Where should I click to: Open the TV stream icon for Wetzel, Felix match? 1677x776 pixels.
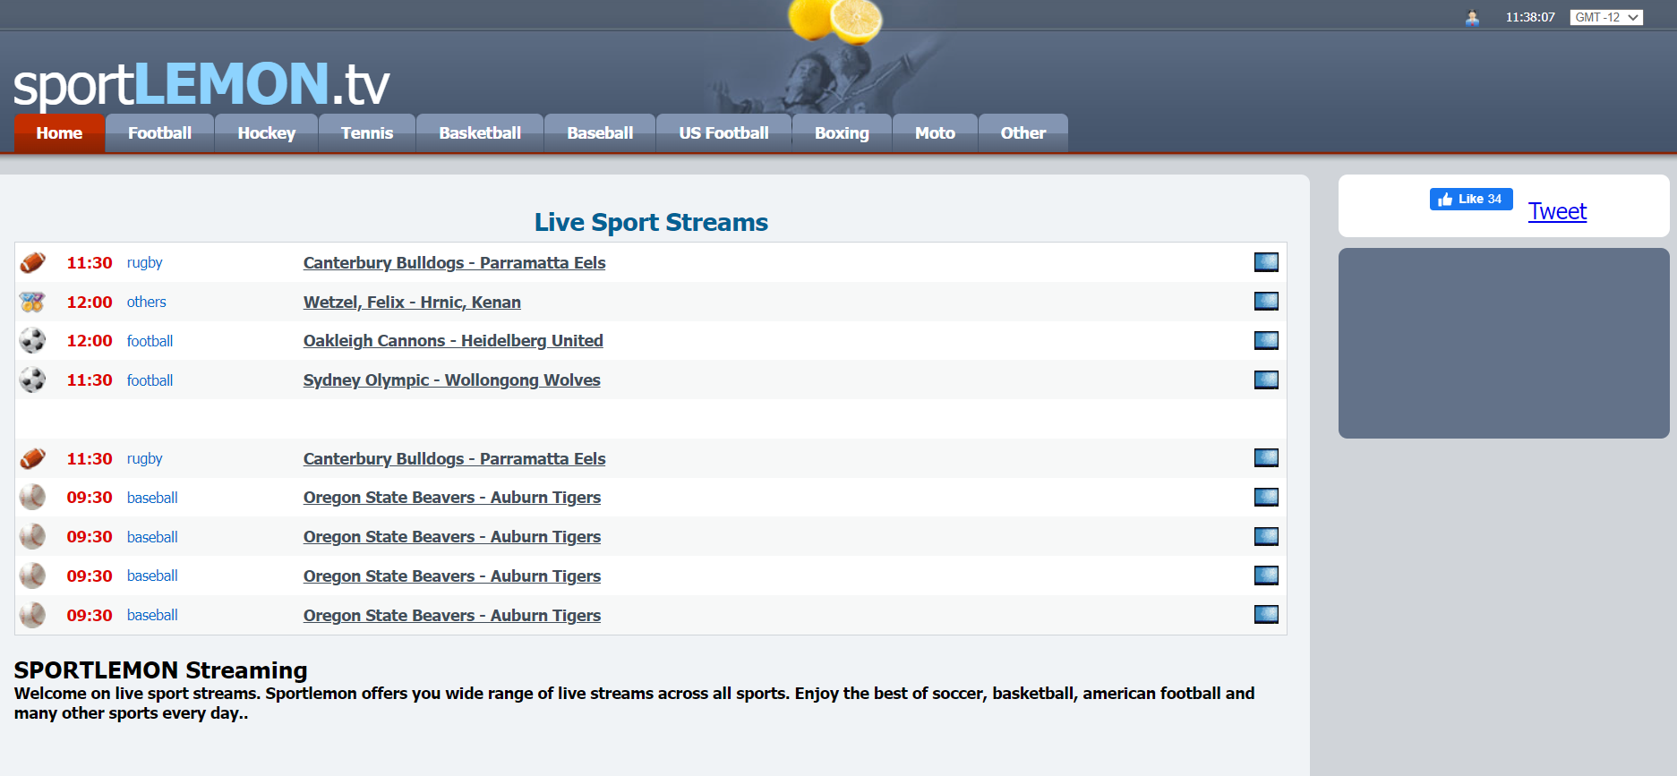1266,302
